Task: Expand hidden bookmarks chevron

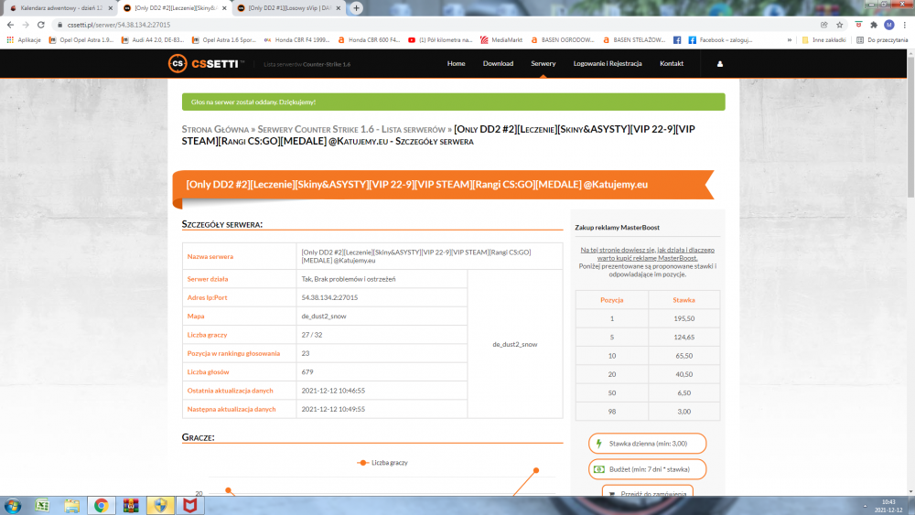Action: tap(789, 40)
